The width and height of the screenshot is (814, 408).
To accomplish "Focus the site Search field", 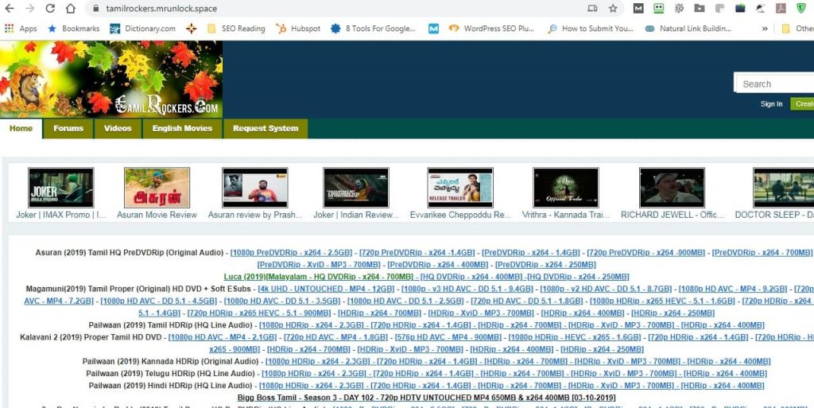I will (774, 84).
